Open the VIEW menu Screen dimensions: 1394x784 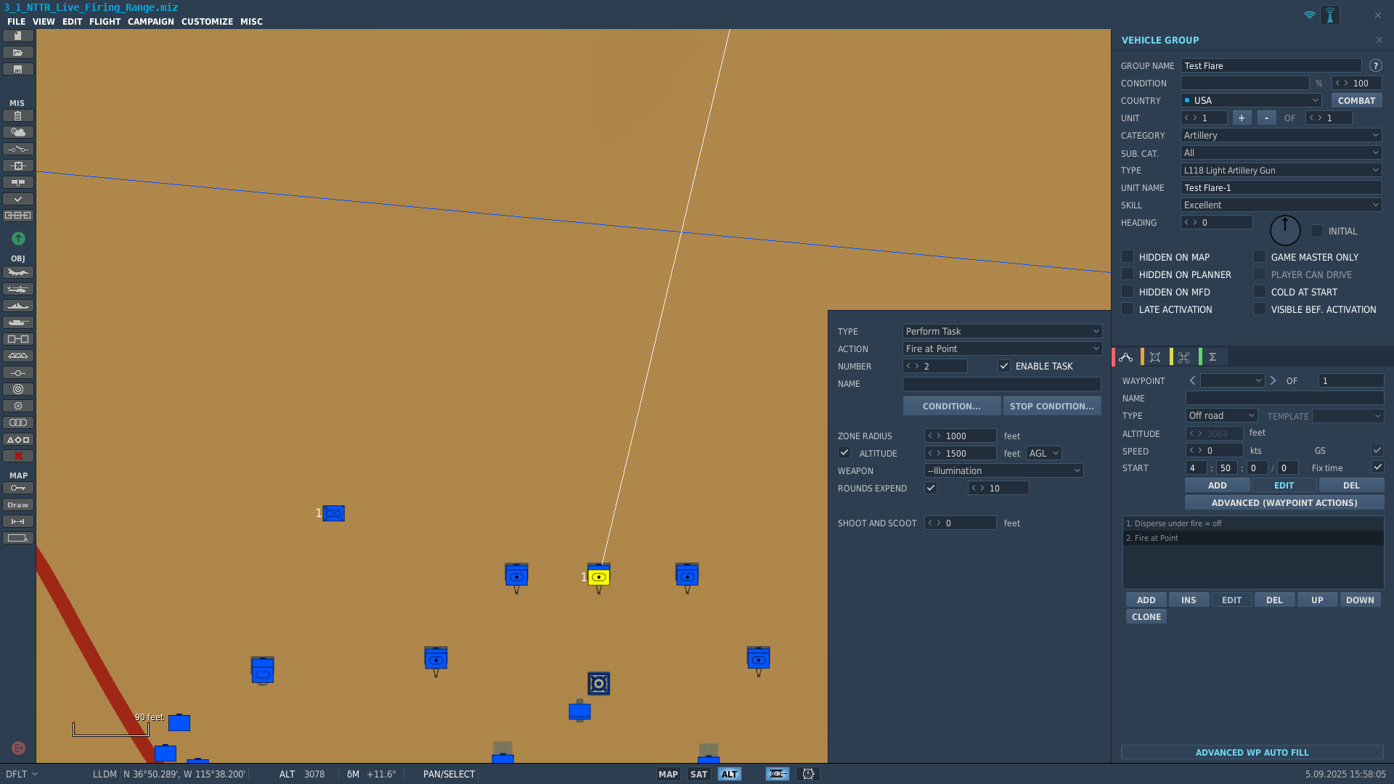44,21
